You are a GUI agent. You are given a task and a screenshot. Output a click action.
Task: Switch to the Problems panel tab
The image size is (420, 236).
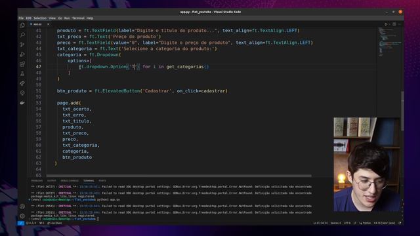pos(37,181)
